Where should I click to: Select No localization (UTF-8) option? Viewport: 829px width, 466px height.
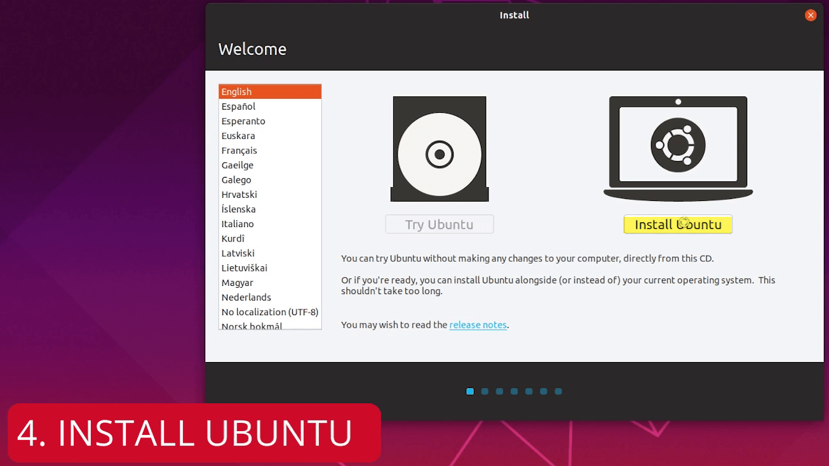tap(270, 312)
